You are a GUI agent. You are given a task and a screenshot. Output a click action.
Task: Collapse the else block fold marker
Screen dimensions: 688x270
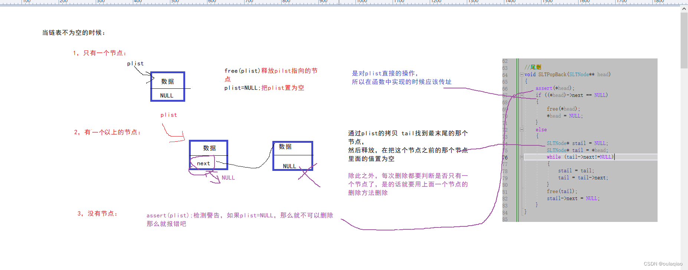pos(522,130)
